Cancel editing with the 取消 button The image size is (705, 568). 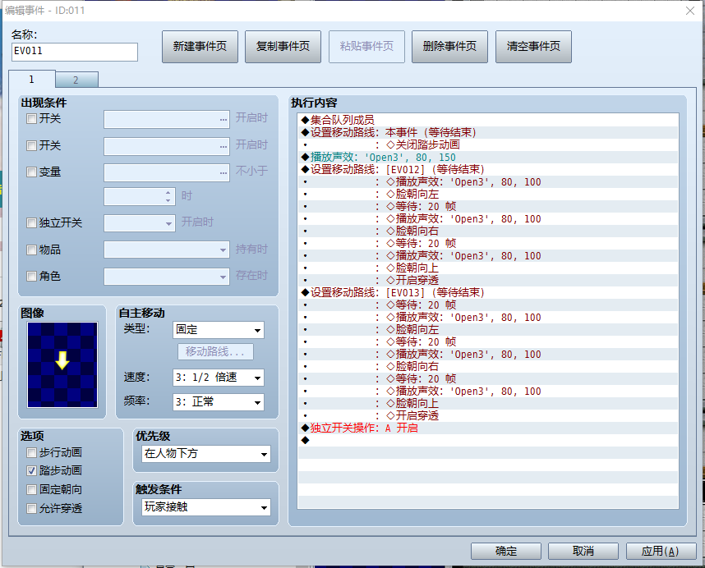click(583, 551)
